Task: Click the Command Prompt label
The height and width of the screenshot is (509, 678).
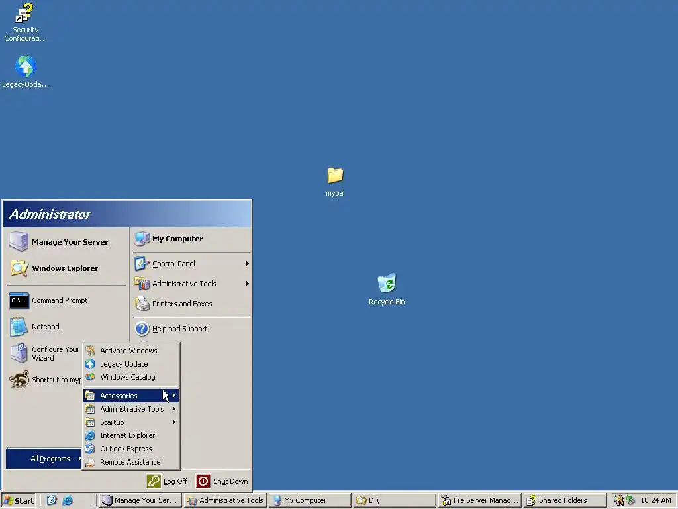Action: (x=60, y=300)
